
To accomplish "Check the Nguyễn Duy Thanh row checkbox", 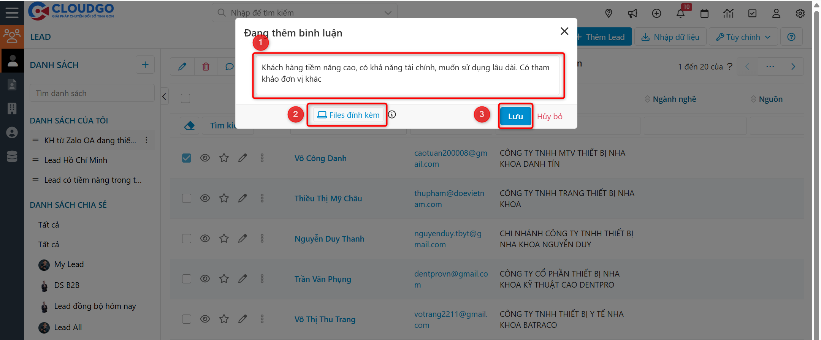I will click(x=187, y=239).
